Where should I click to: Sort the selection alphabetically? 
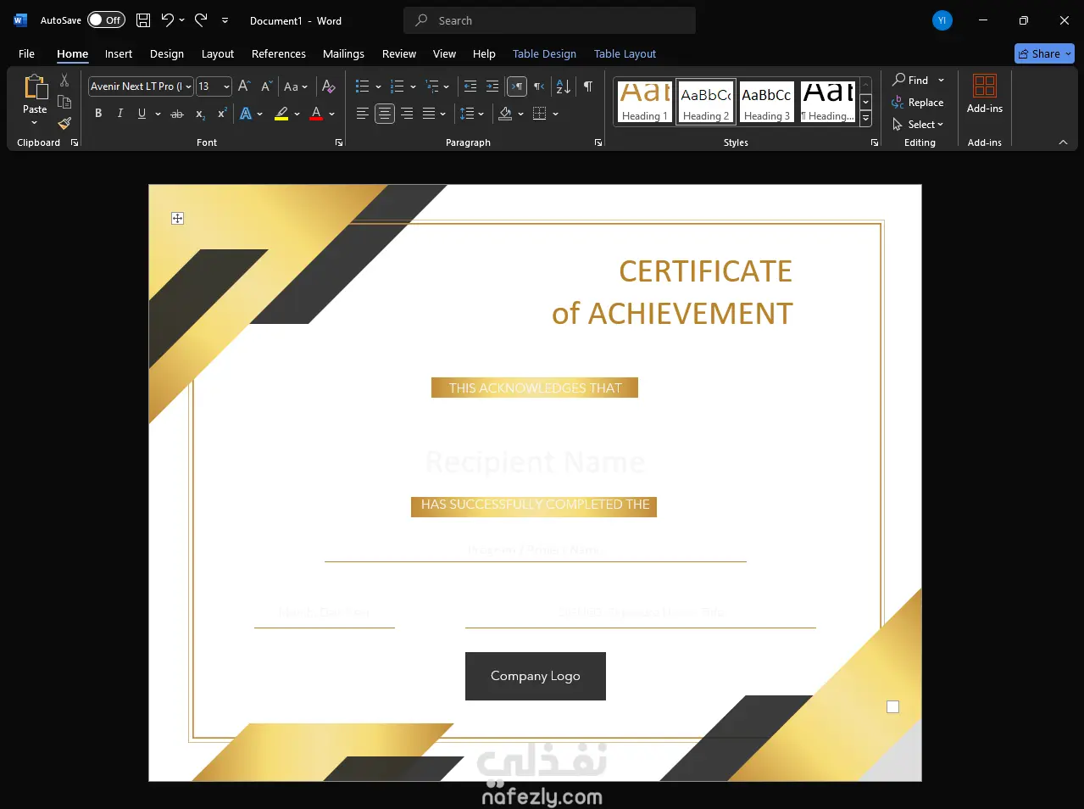(563, 86)
